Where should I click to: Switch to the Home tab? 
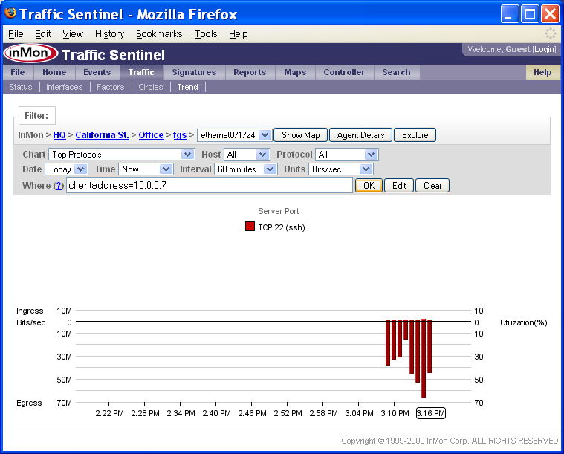(x=54, y=72)
